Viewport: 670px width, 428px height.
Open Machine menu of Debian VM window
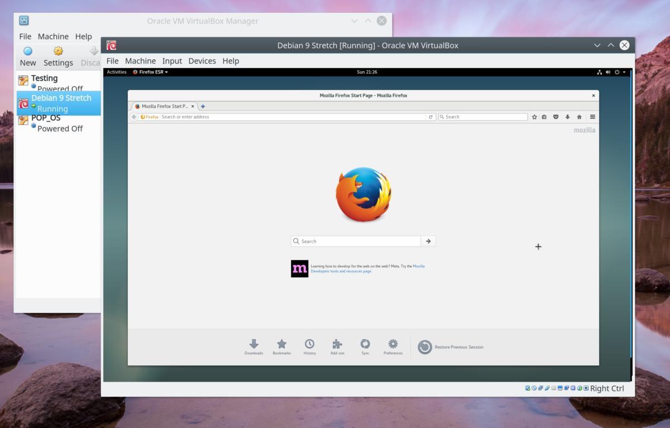pos(140,61)
